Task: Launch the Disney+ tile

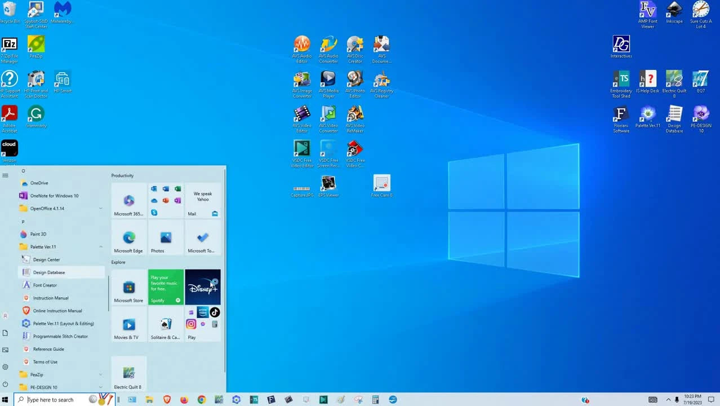Action: click(x=203, y=287)
